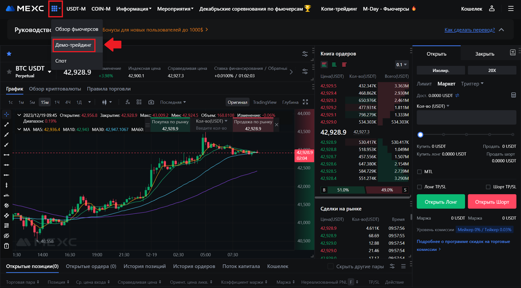The image size is (521, 288).
Task: Open the chart template grid icon
Action: [139, 102]
